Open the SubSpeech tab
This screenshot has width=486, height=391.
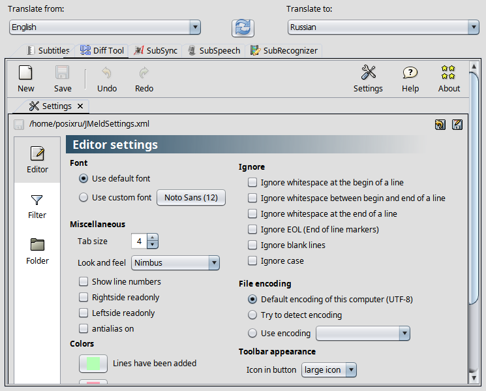click(214, 50)
